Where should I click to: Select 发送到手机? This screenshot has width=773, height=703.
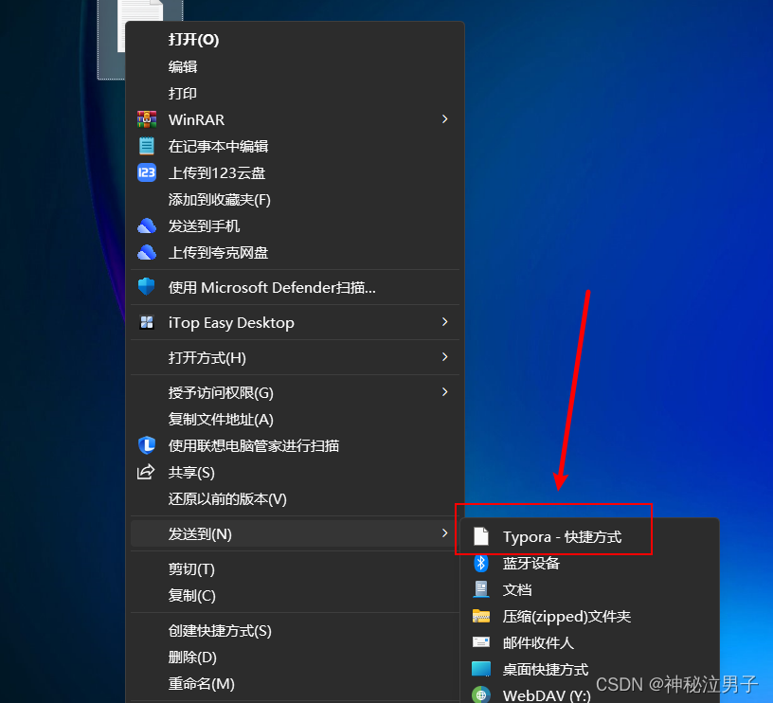[x=296, y=226]
